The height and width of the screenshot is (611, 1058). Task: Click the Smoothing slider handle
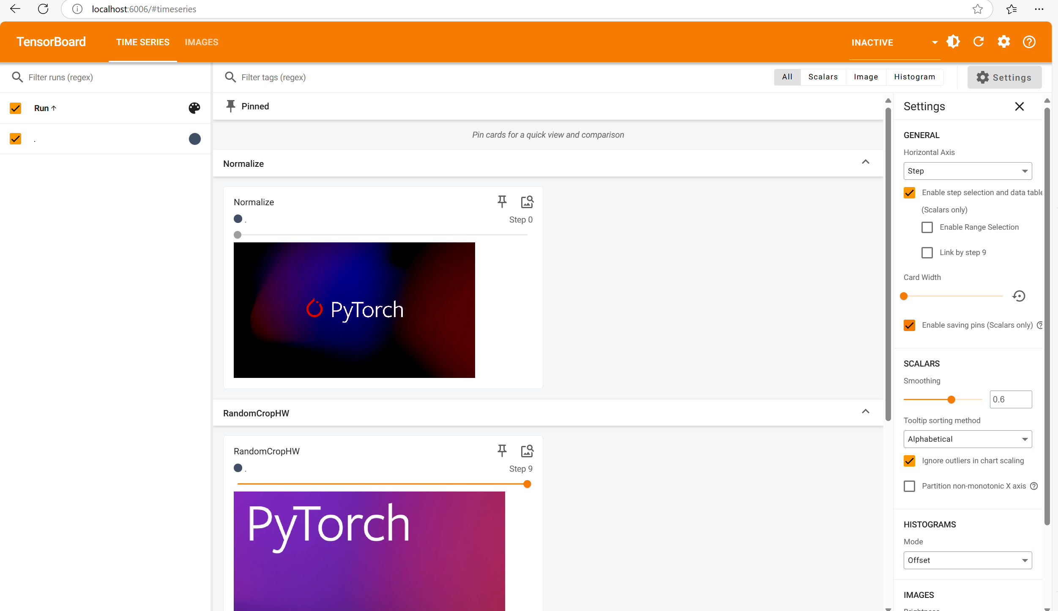click(951, 399)
